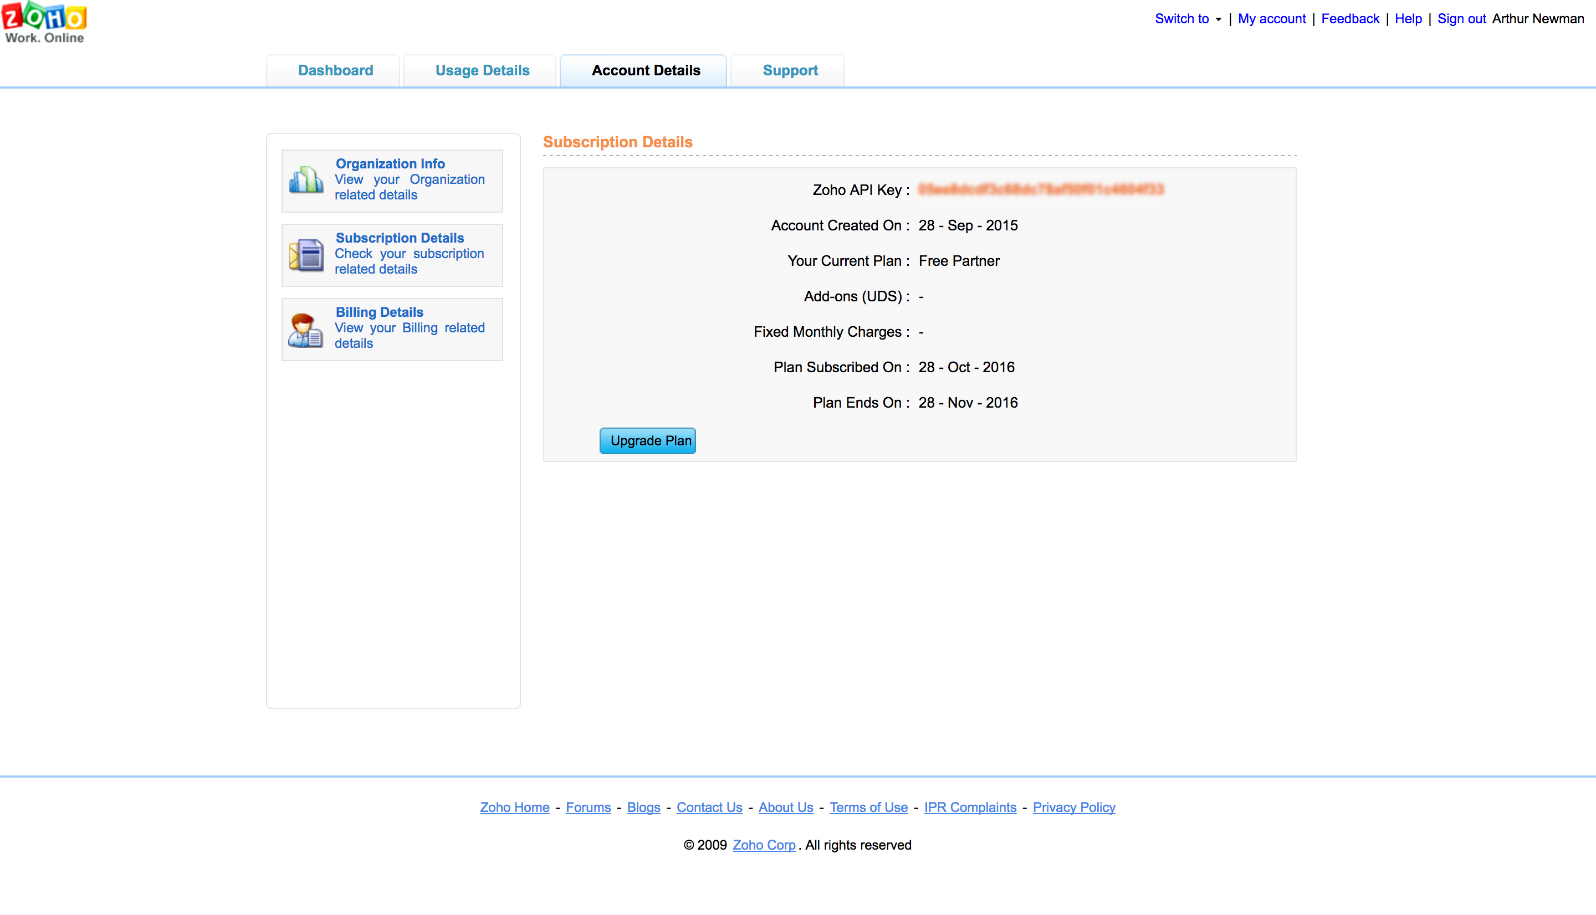
Task: View your Billing related details
Action: coord(409,335)
